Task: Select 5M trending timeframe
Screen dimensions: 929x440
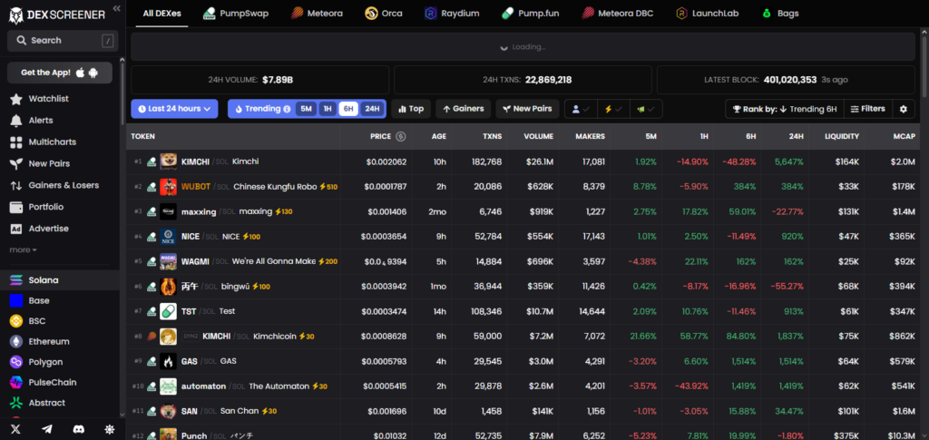Action: [306, 109]
